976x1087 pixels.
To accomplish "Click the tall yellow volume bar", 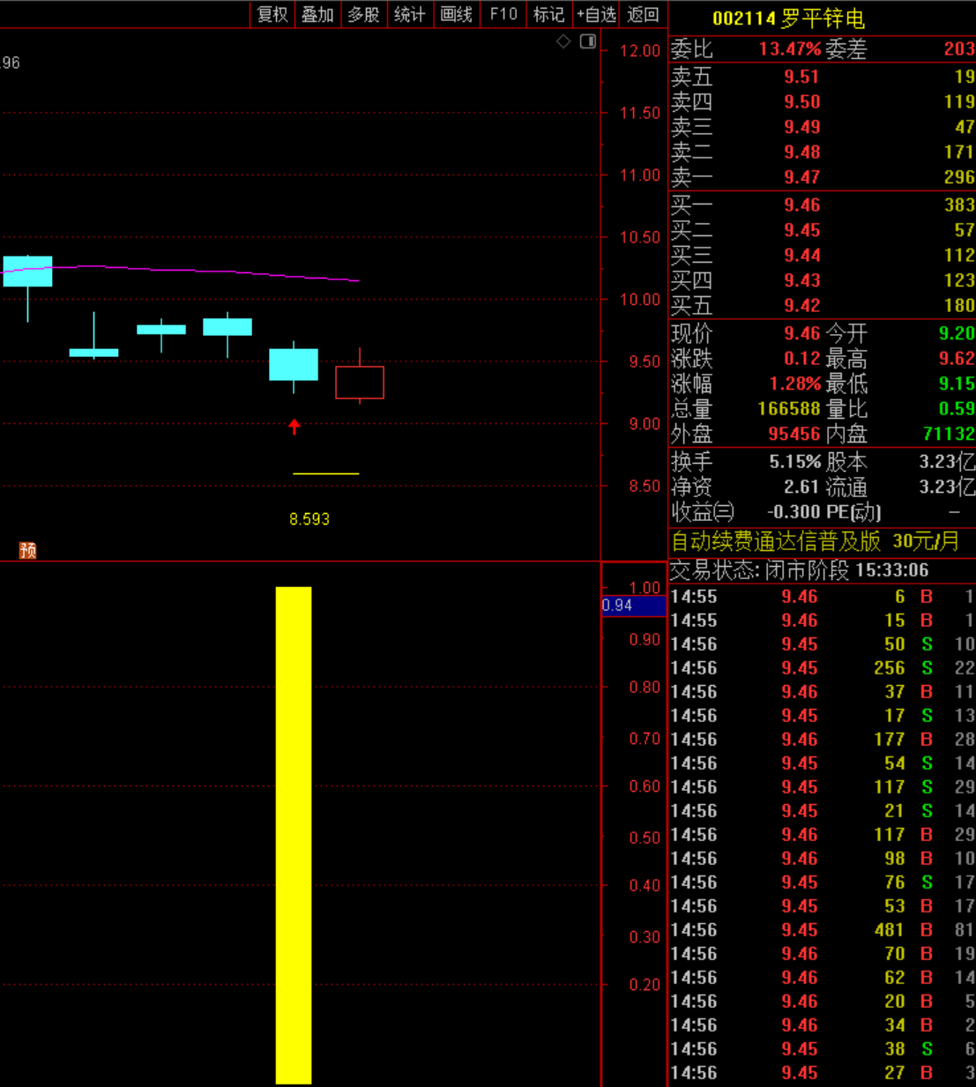I will 294,834.
